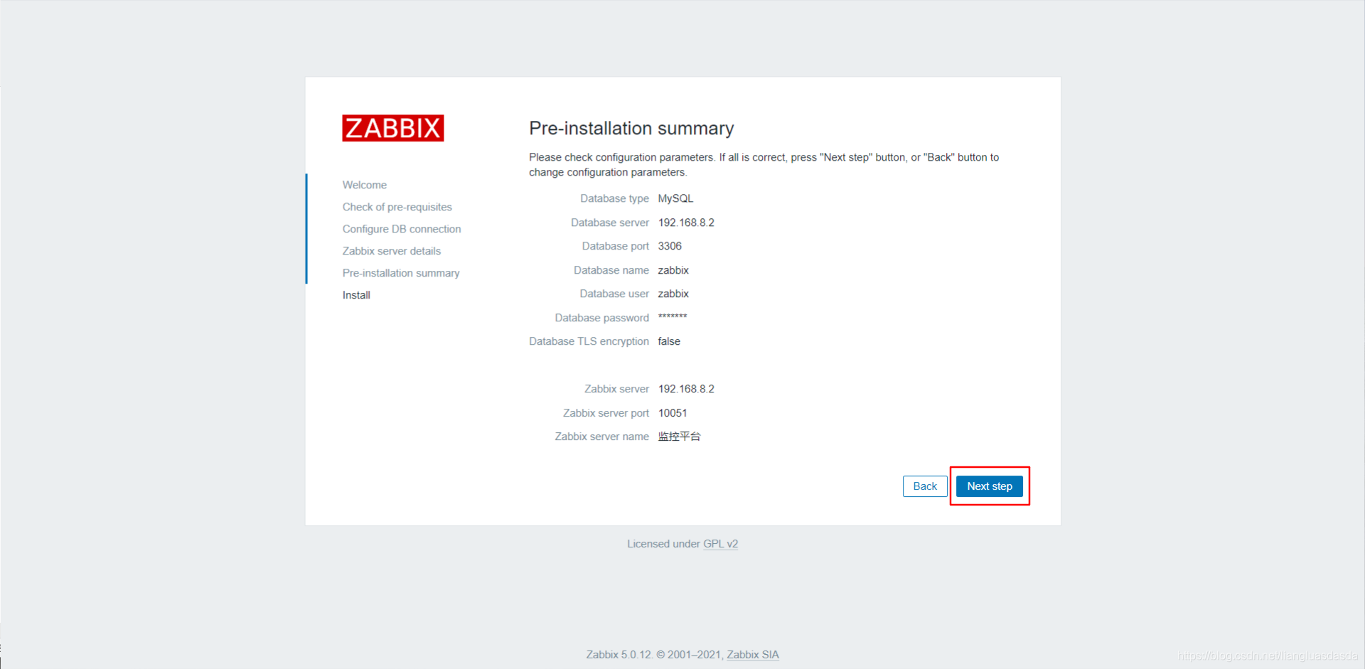Click the Database user value zabbix
1365x669 pixels.
point(673,294)
